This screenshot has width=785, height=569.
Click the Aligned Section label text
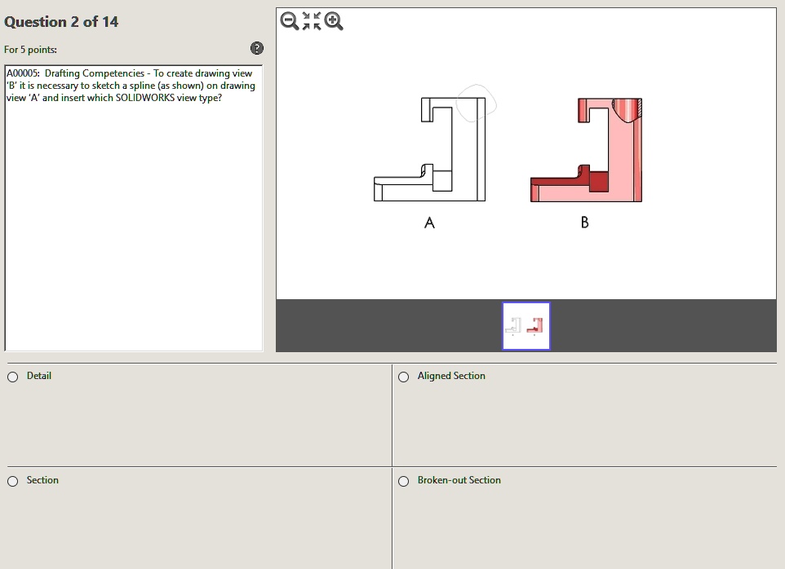[451, 376]
